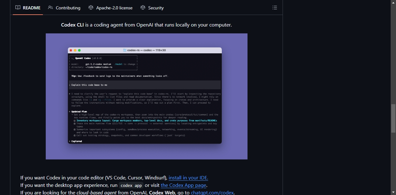396x195 pixels.
Task: Click the scale icon beside Apache-2.0 license
Action: coord(91,8)
